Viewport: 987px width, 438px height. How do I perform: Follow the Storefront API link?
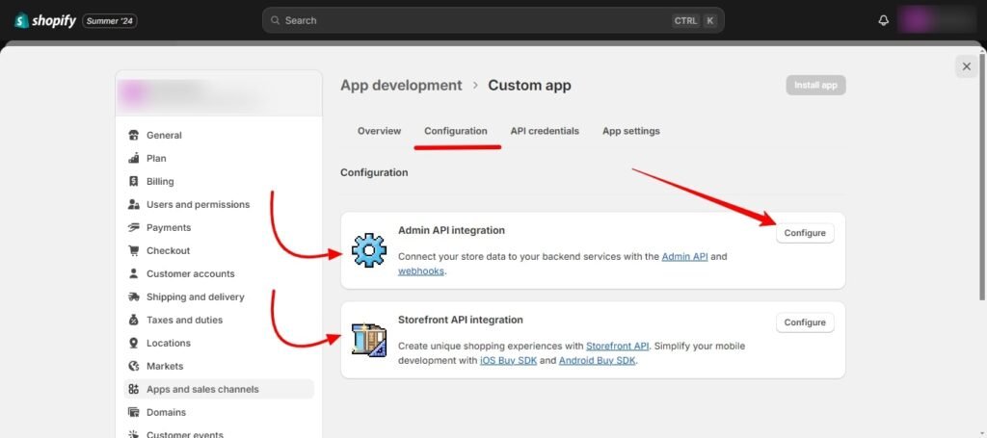click(x=618, y=347)
